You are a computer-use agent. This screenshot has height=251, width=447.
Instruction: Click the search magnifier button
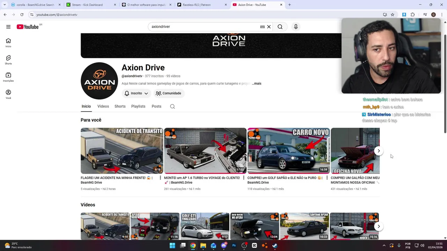pos(280,27)
